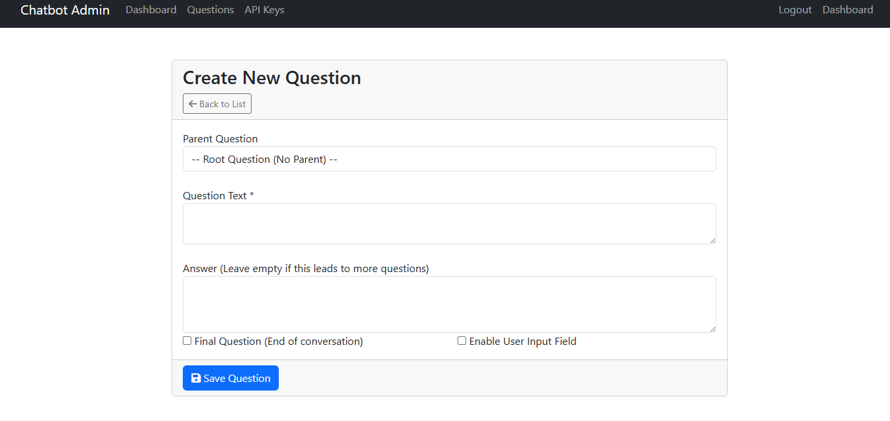Open the API Keys nav item
The image size is (890, 421).
264,10
